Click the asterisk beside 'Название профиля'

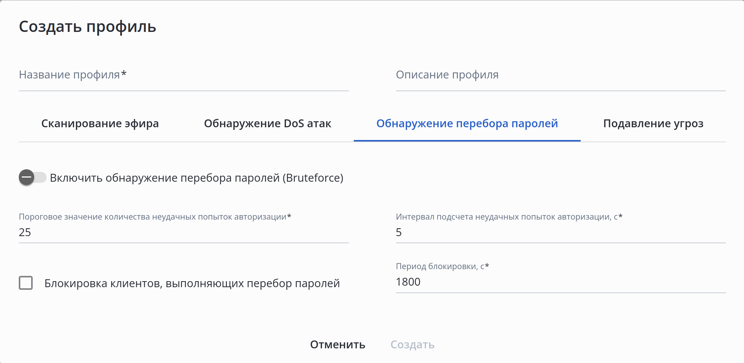(x=124, y=74)
